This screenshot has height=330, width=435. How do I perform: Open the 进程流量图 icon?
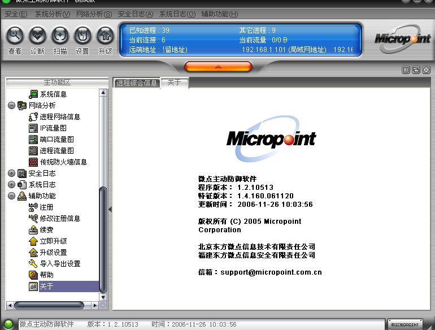click(33, 151)
